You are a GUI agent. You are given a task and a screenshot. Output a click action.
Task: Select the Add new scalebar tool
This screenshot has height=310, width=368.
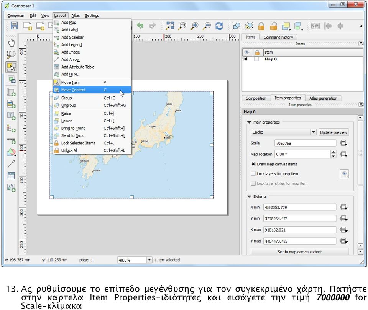(11, 140)
